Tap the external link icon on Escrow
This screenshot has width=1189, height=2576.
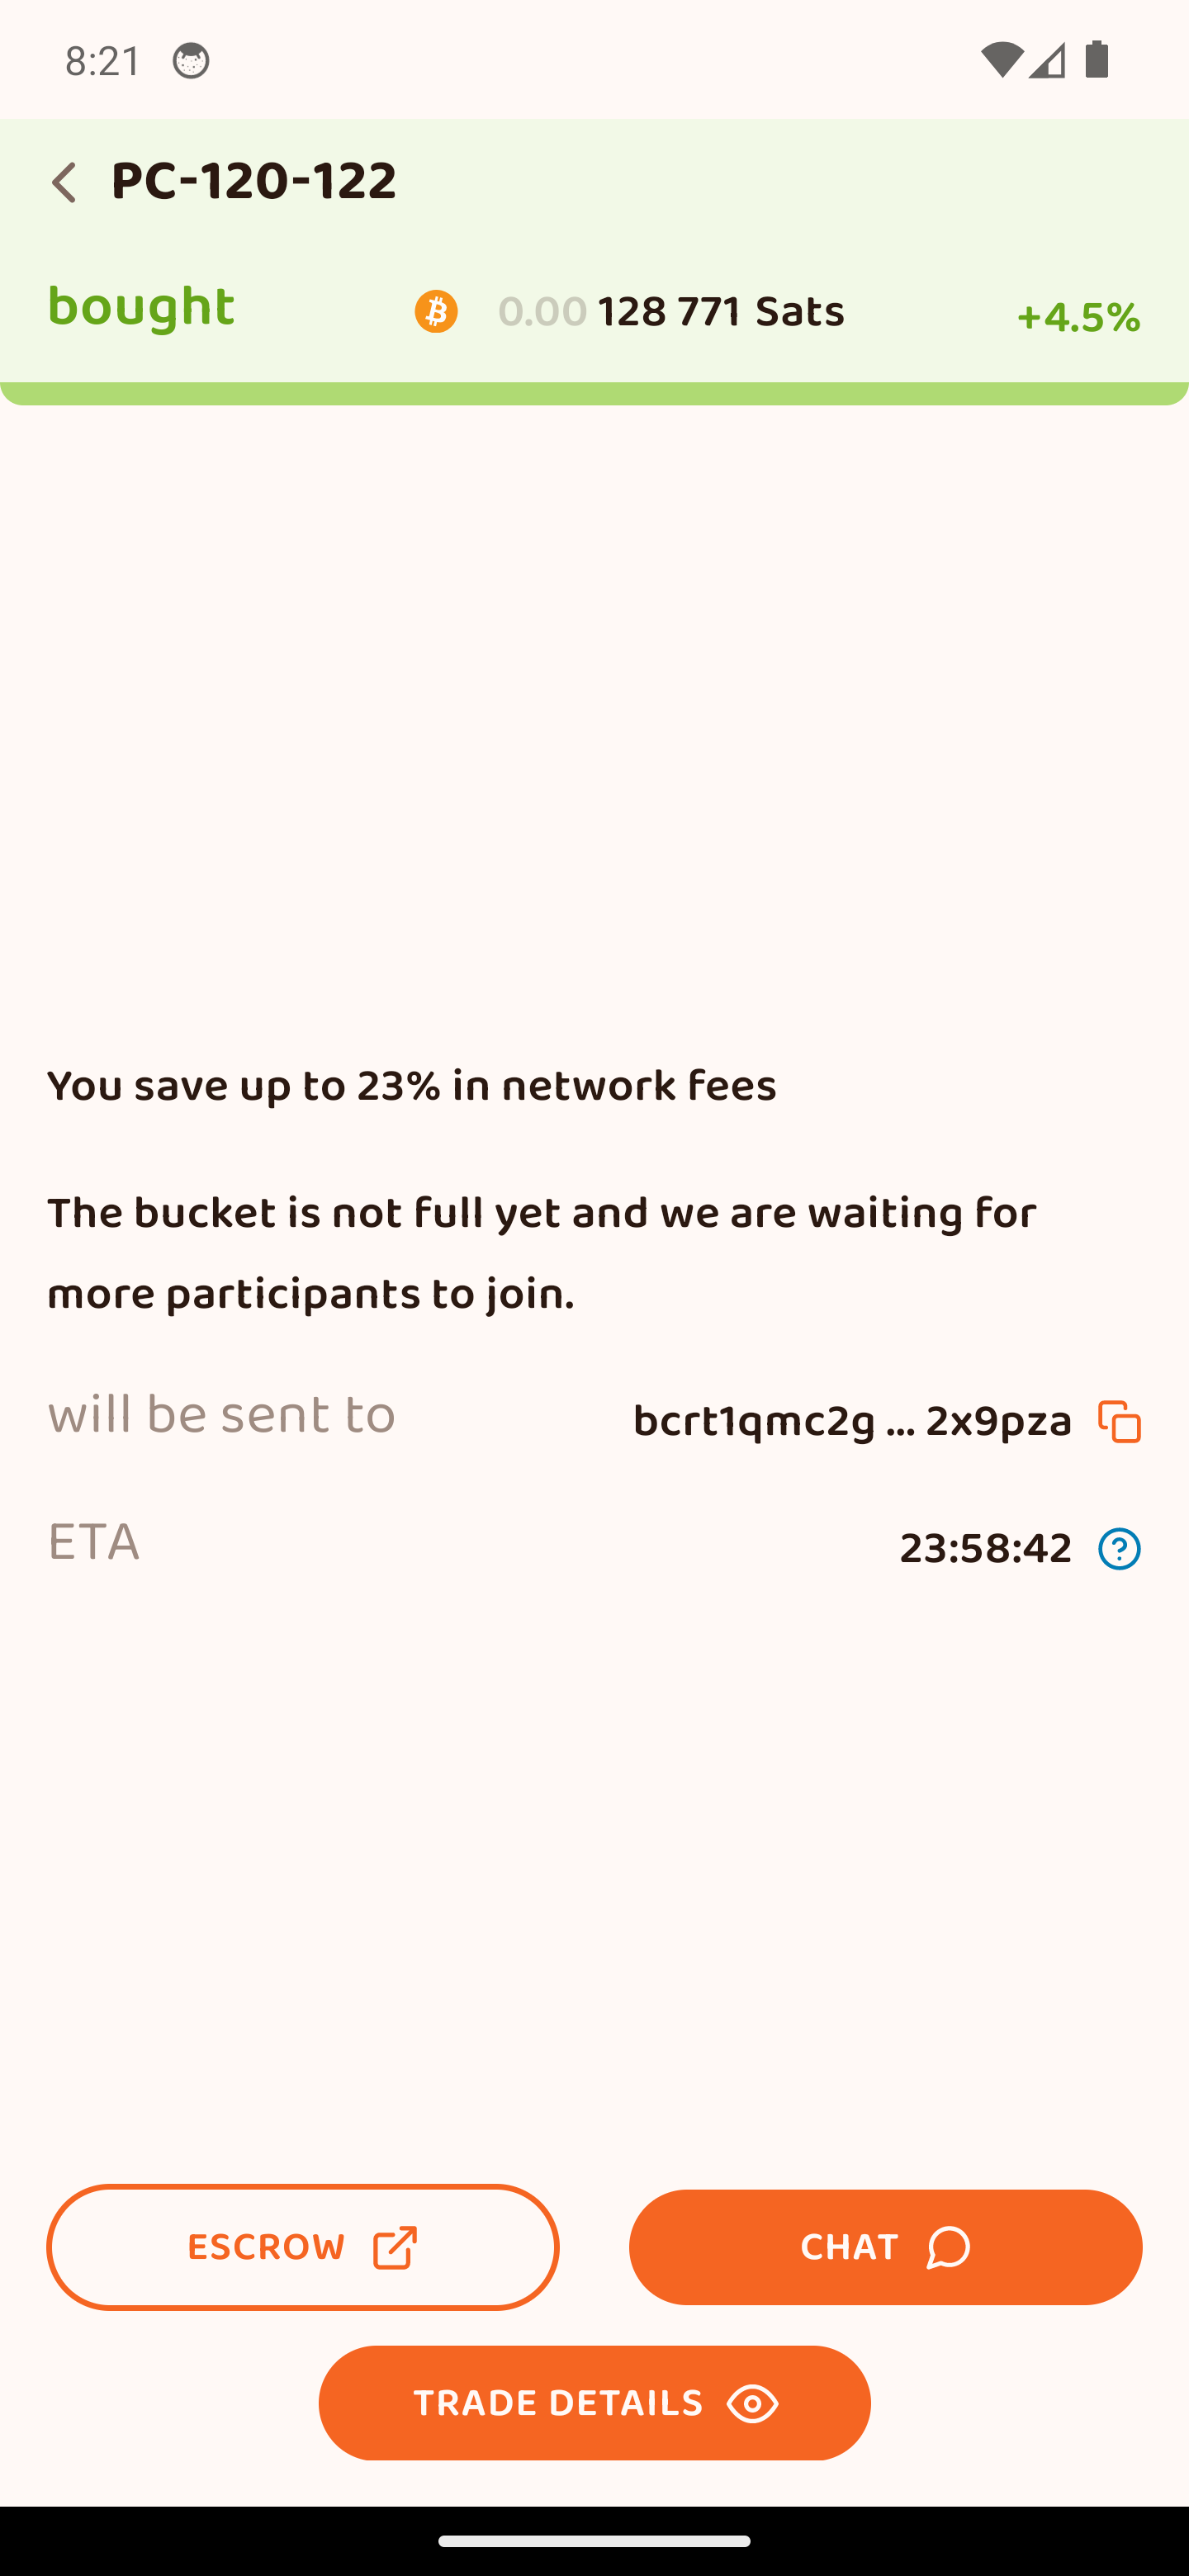click(x=394, y=2248)
